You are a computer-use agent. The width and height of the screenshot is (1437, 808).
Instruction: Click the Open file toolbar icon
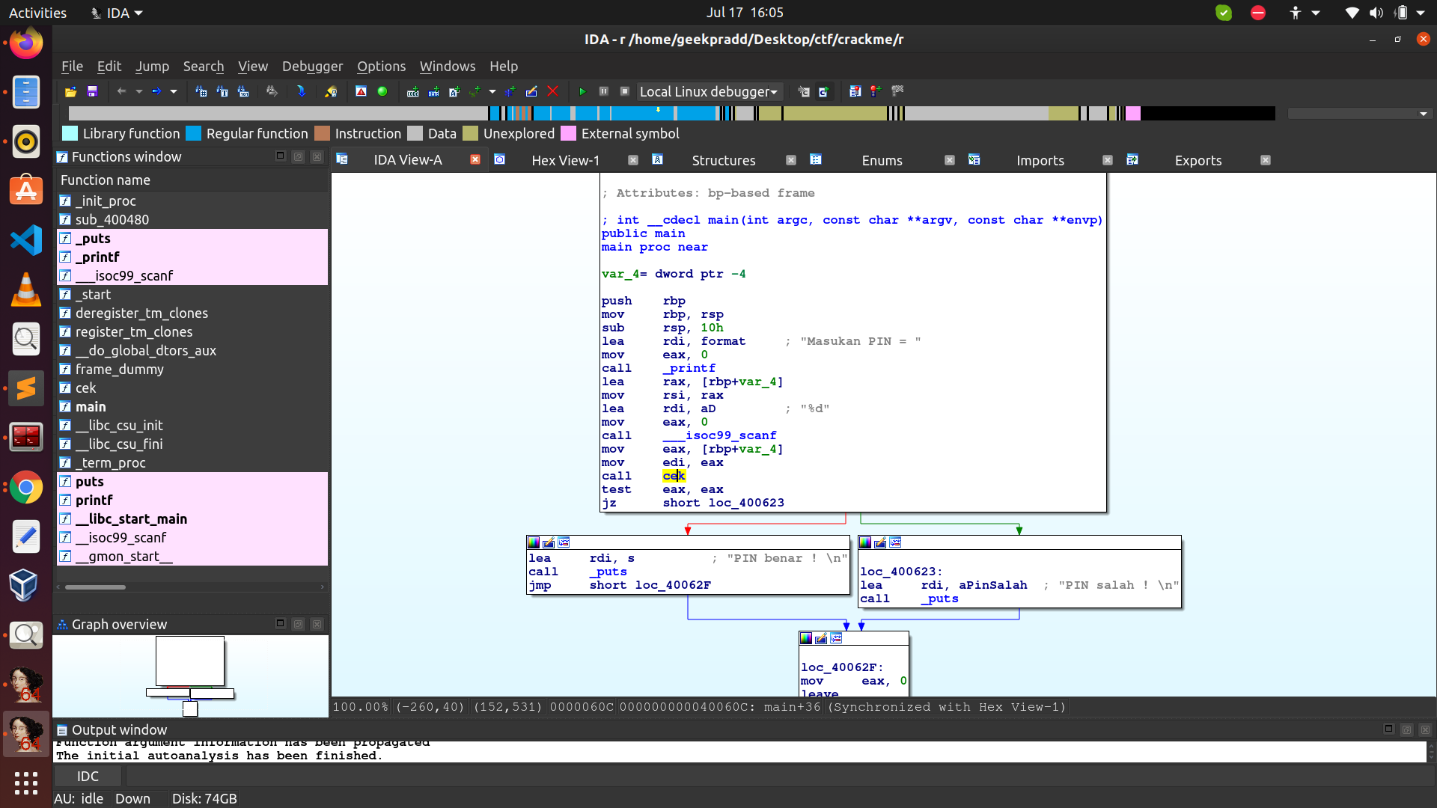(x=71, y=91)
